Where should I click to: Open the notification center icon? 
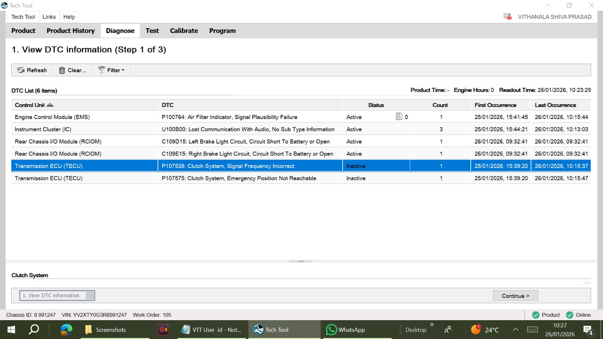(588, 330)
